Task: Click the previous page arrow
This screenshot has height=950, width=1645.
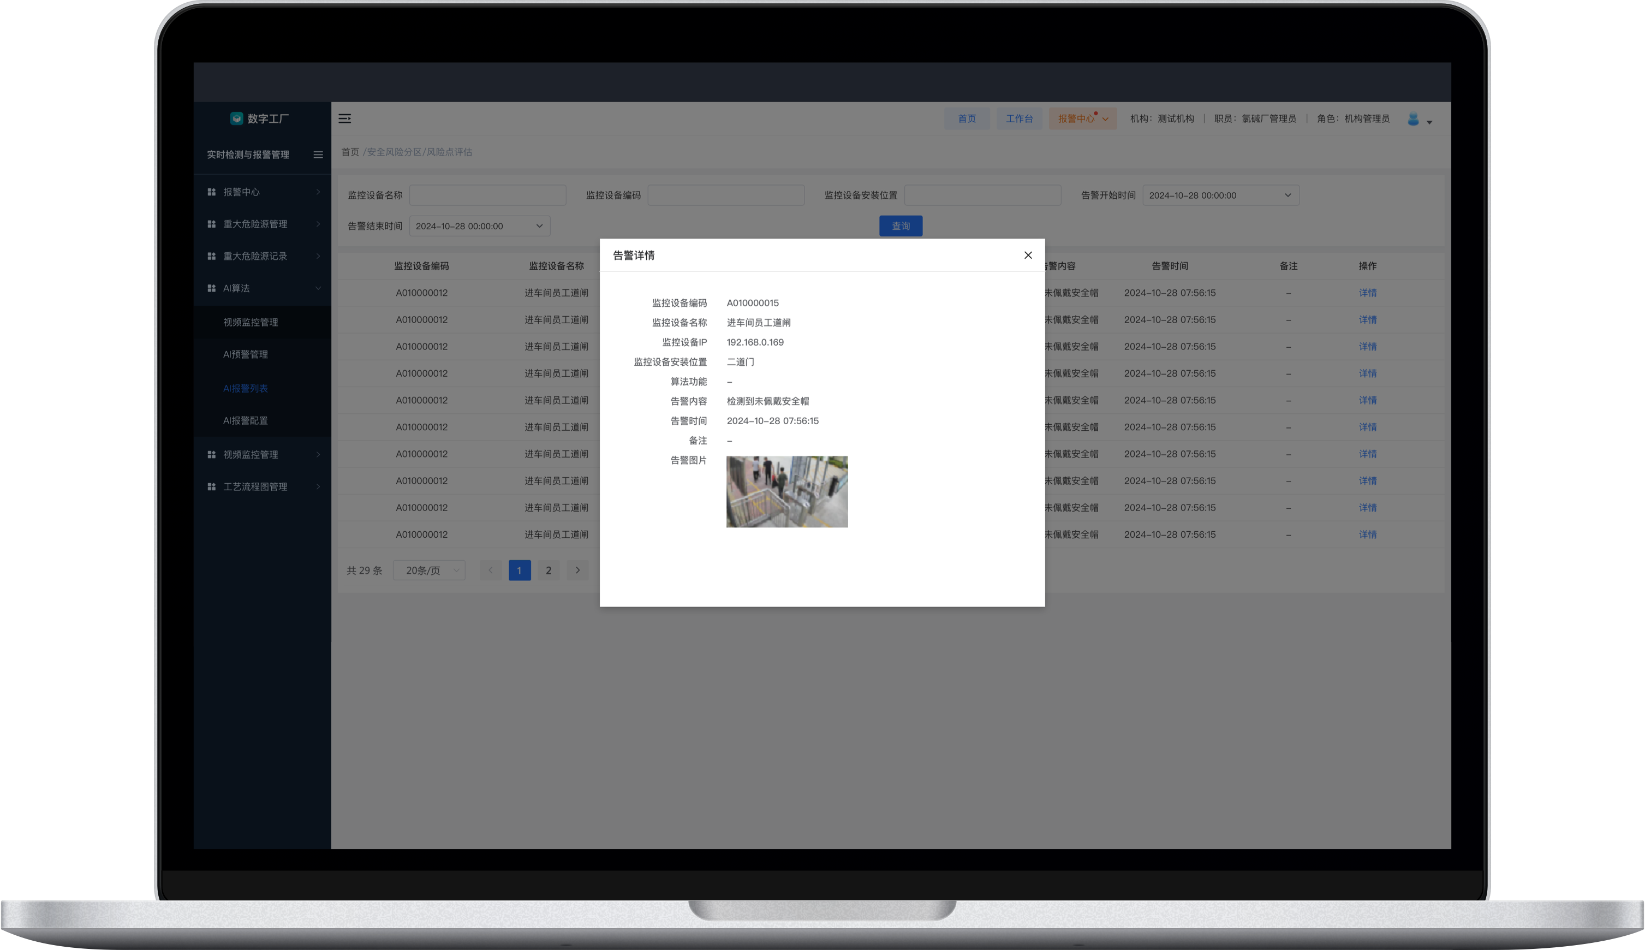Action: (491, 570)
